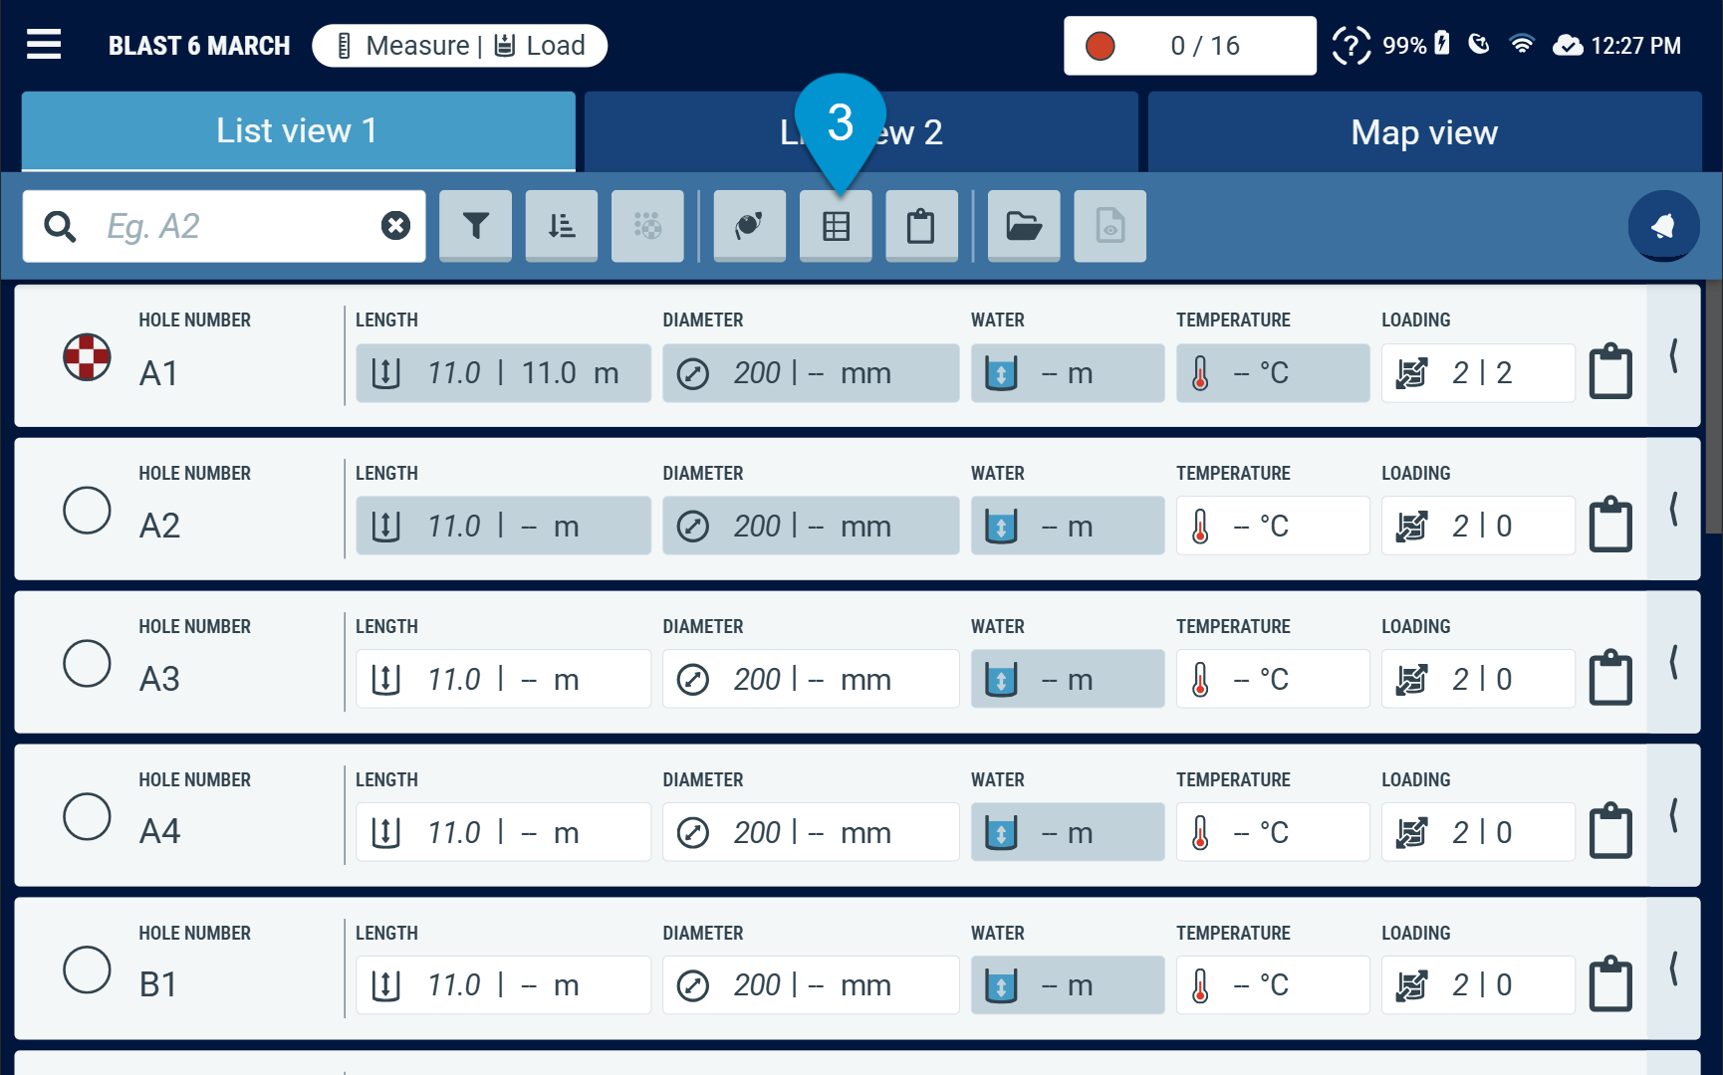Select the radio circle for hole B1

87,969
